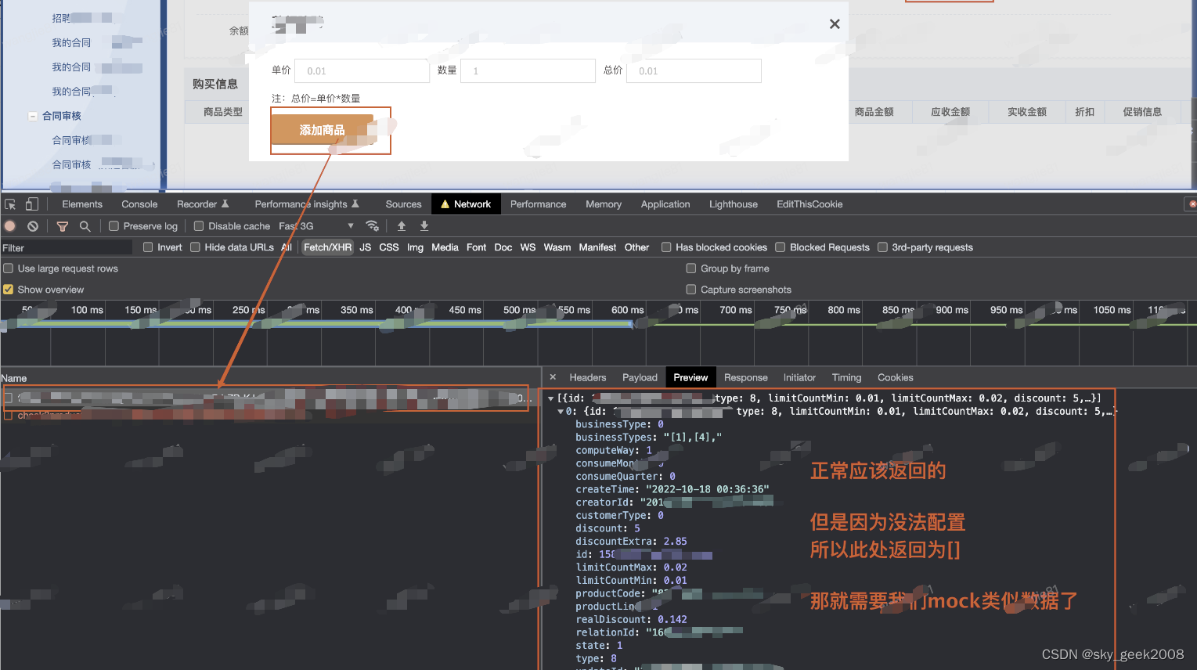Export HAR file via download icon

point(424,226)
